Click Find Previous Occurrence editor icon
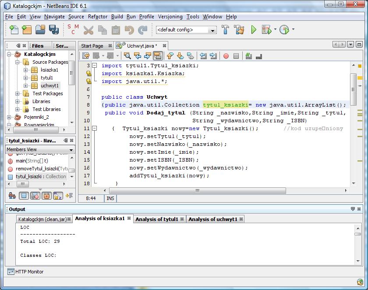 138,56
